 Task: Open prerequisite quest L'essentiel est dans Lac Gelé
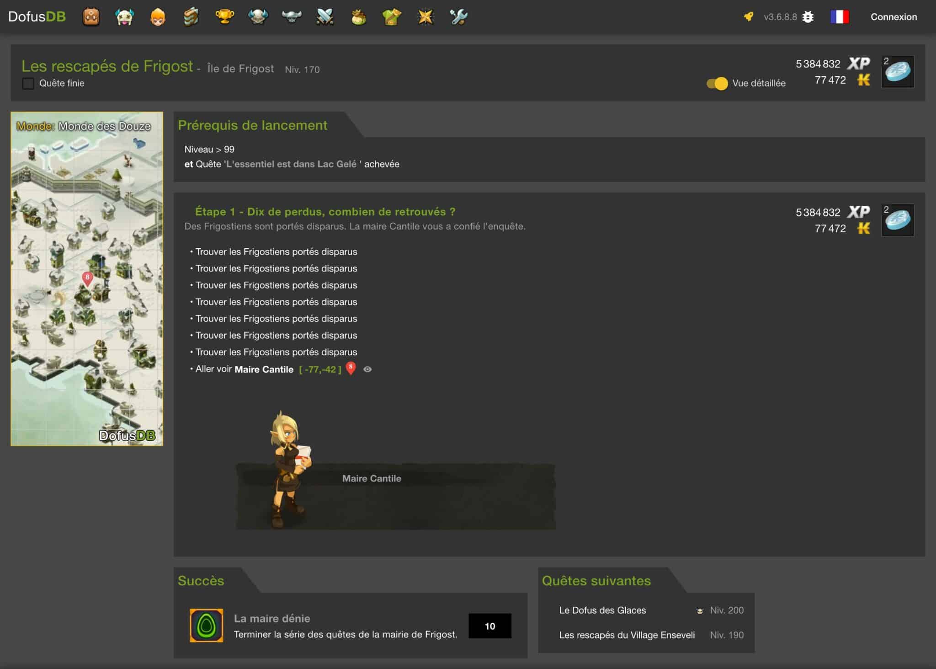pyautogui.click(x=291, y=164)
